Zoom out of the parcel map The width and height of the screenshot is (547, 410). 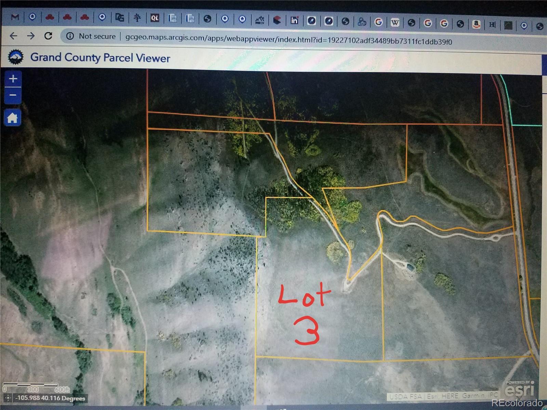[13, 95]
